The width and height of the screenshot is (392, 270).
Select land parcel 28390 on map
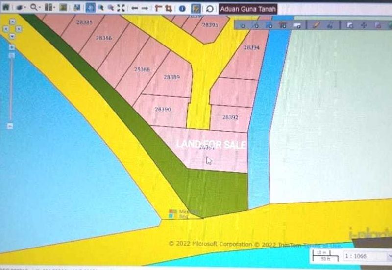point(162,110)
